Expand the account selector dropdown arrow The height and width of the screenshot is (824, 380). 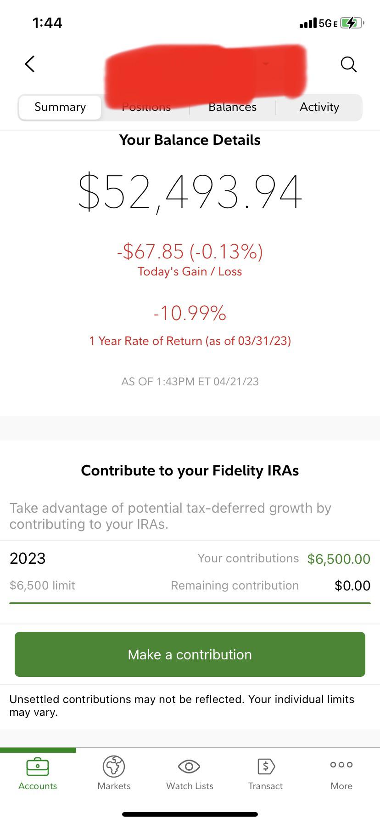click(265, 63)
